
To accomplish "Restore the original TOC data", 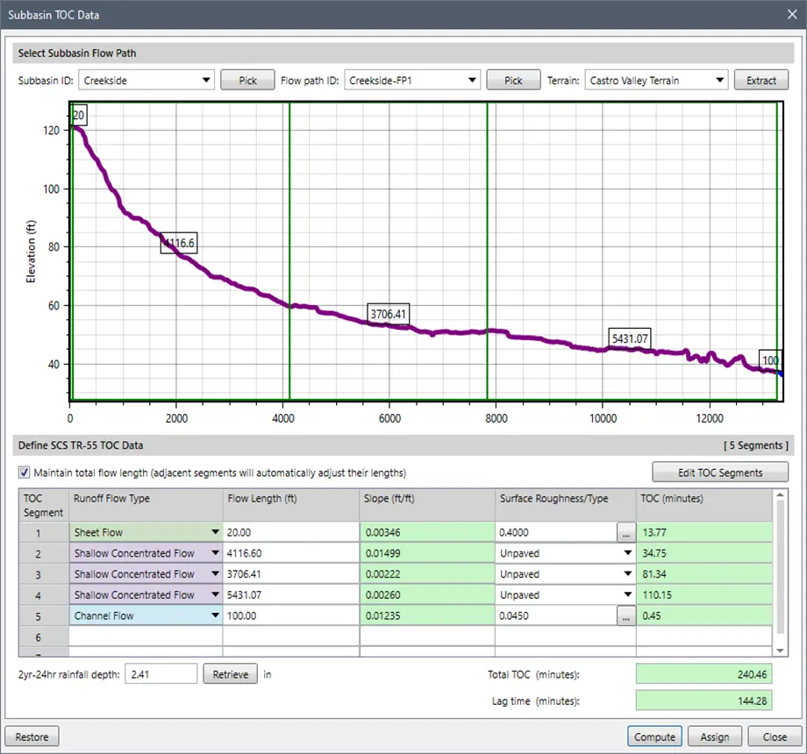I will 32,736.
